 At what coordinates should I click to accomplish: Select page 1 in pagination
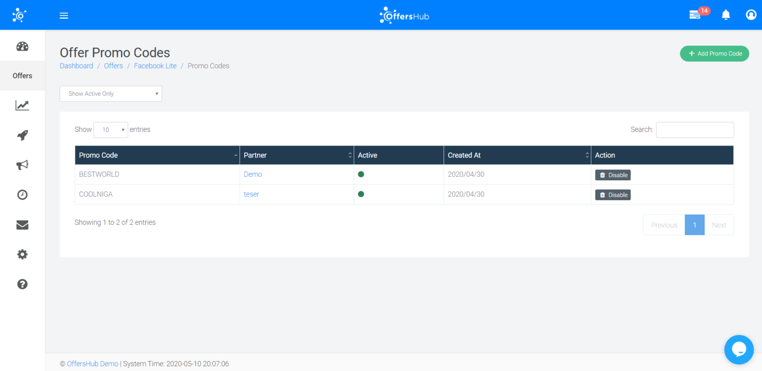(695, 225)
